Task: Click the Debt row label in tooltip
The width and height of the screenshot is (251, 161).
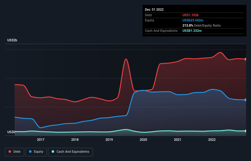Action: click(x=148, y=15)
